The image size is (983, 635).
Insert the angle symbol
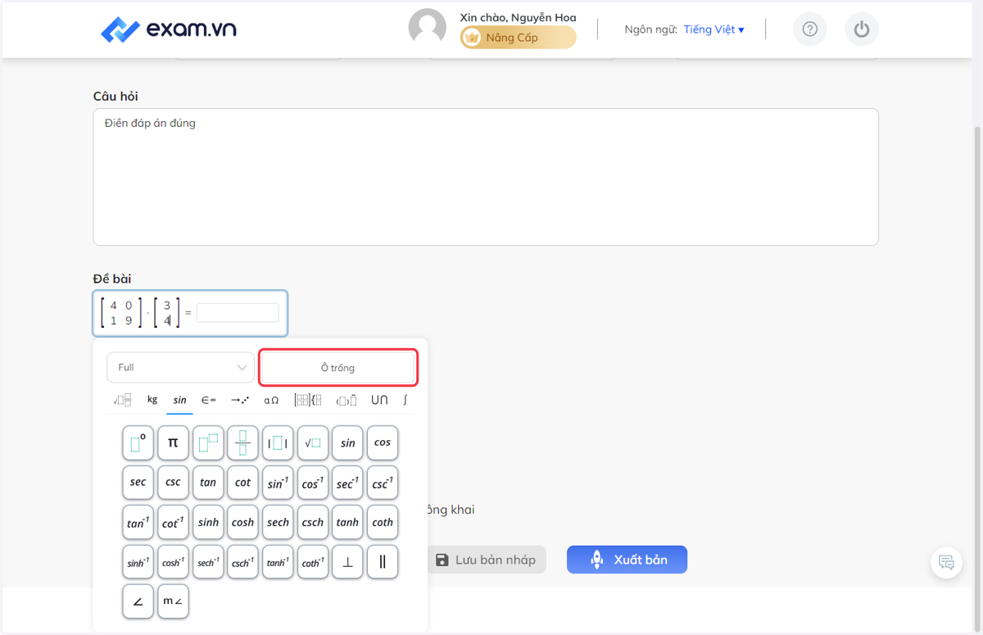pos(138,601)
